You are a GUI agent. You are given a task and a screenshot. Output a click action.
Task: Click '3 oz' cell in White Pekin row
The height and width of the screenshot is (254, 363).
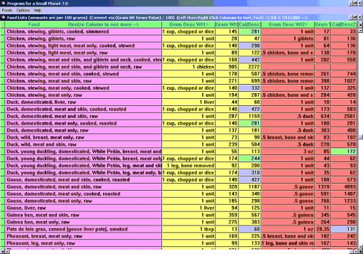tap(288, 151)
